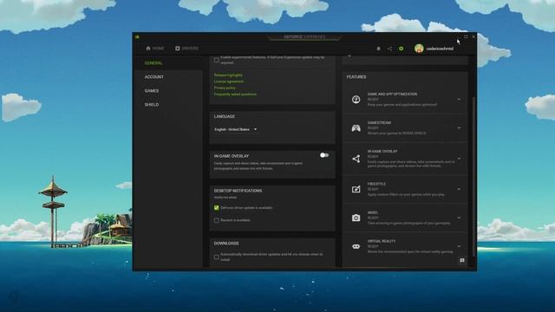Click the user avatar picture
The height and width of the screenshot is (312, 555).
click(x=419, y=49)
